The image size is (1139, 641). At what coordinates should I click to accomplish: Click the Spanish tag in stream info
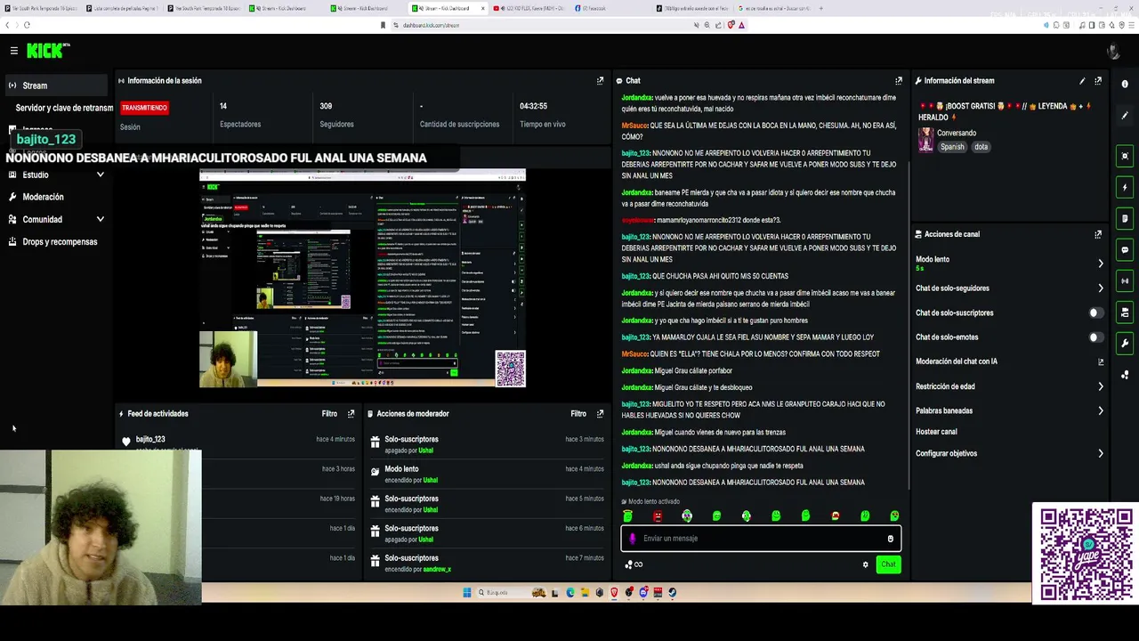952,147
